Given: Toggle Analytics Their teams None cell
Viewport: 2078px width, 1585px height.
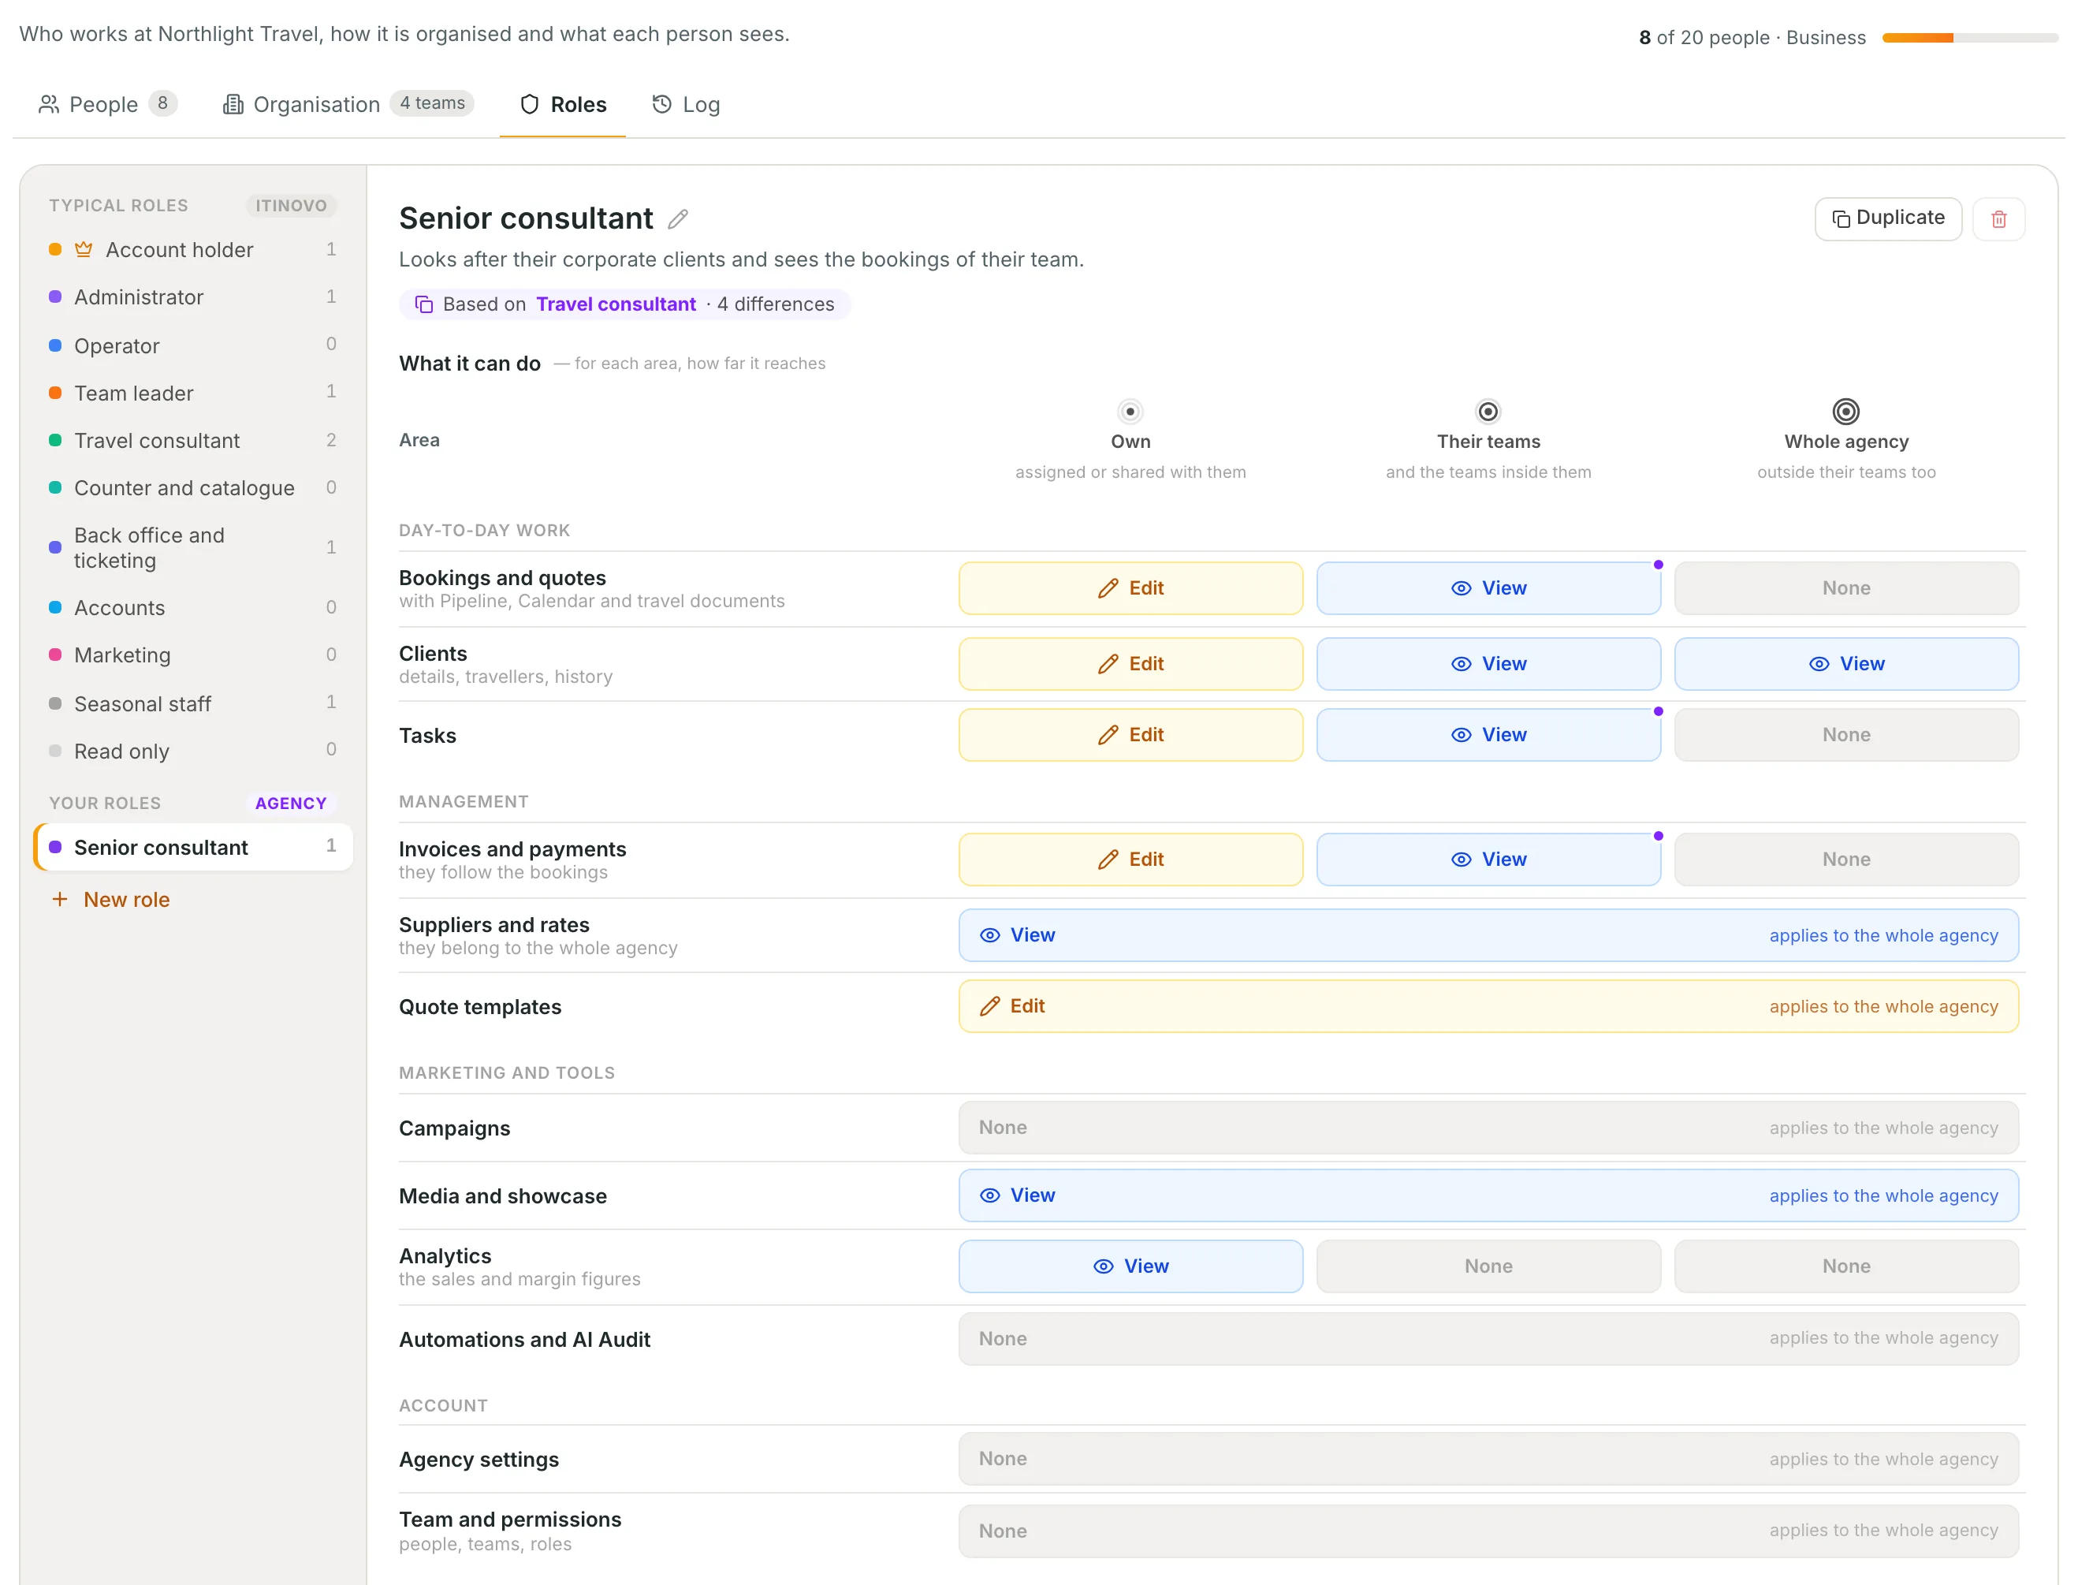Looking at the screenshot, I should pyautogui.click(x=1488, y=1265).
